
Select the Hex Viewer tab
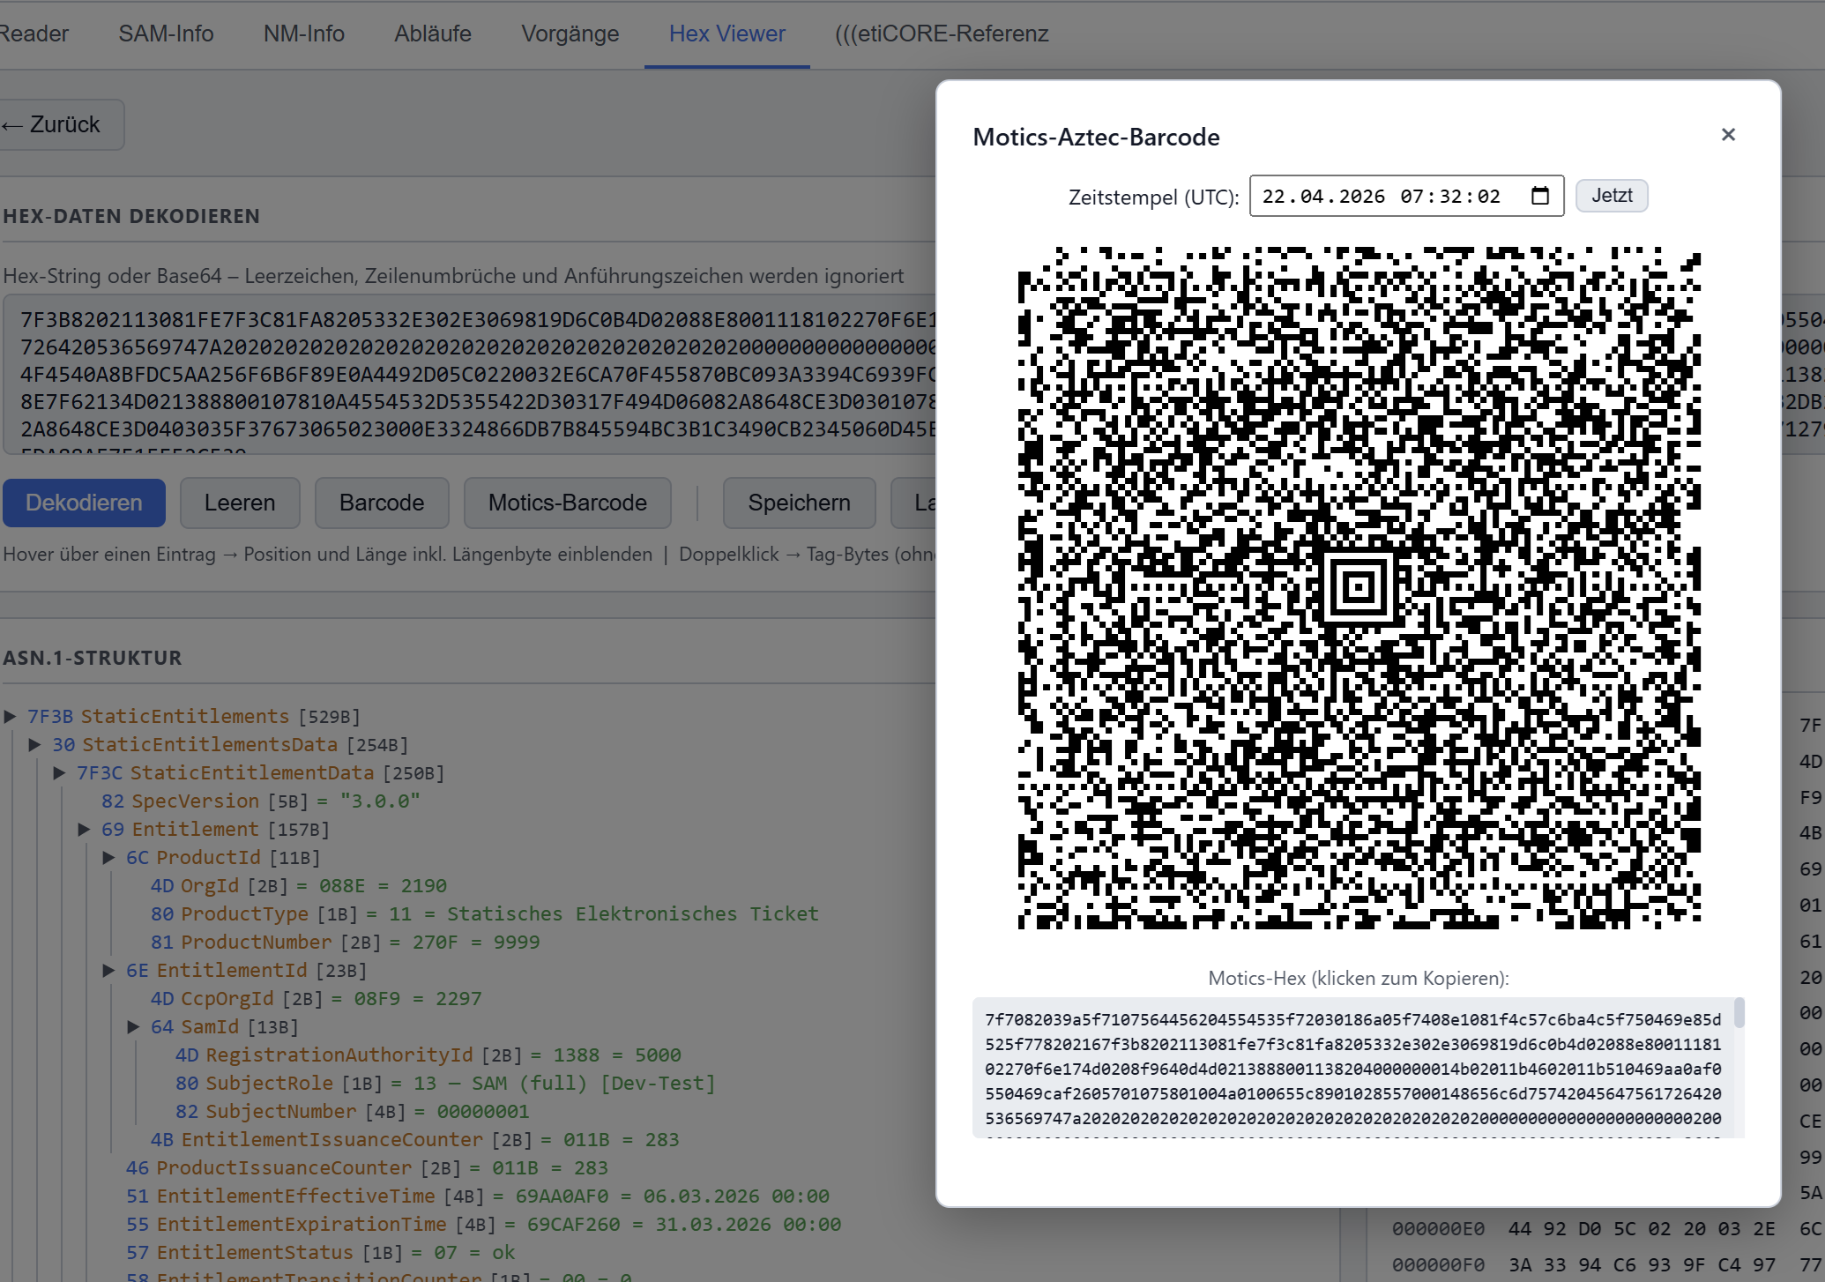726,34
